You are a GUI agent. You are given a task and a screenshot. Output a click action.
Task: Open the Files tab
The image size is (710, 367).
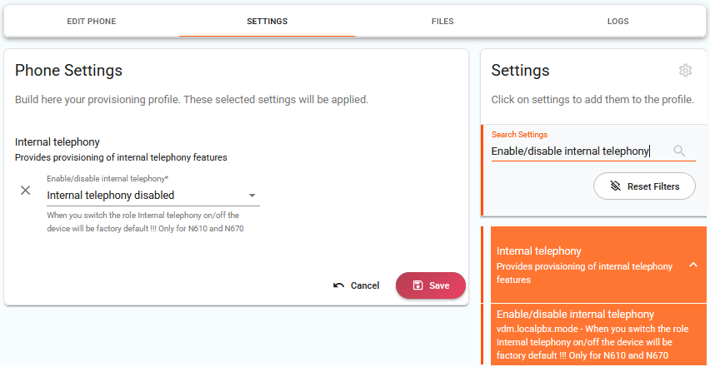(442, 21)
